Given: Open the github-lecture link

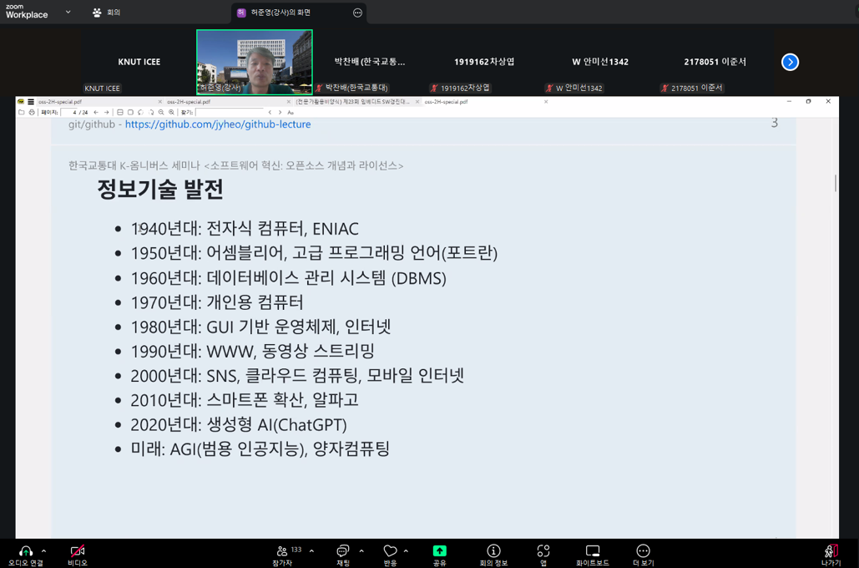Looking at the screenshot, I should tap(218, 124).
